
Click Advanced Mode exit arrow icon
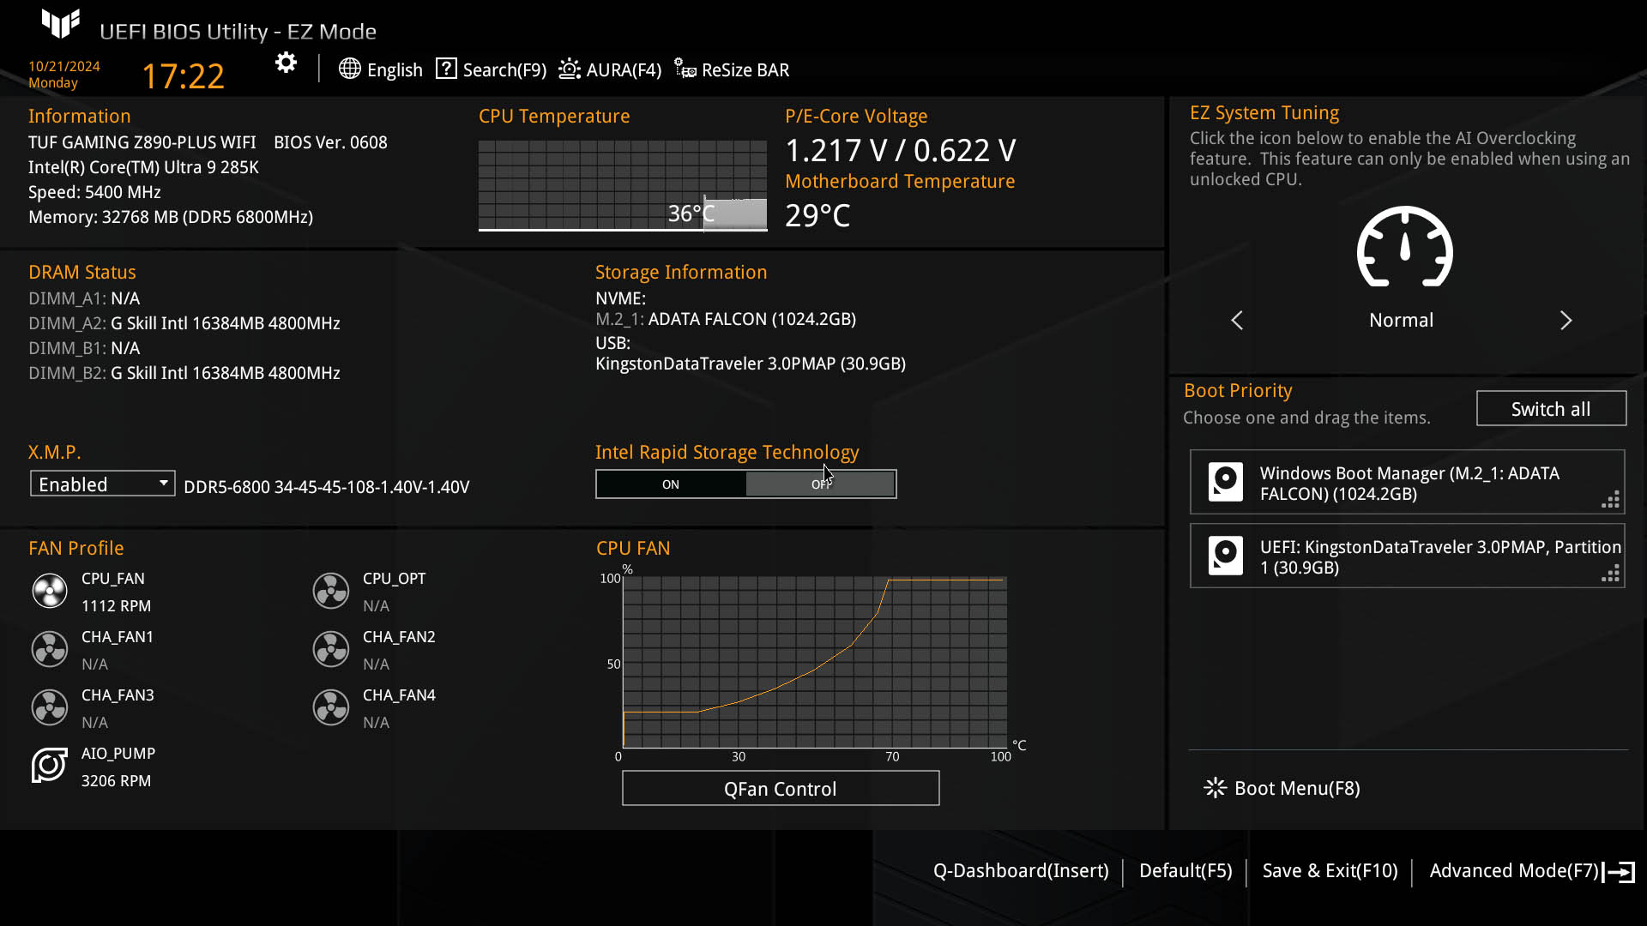pos(1620,872)
